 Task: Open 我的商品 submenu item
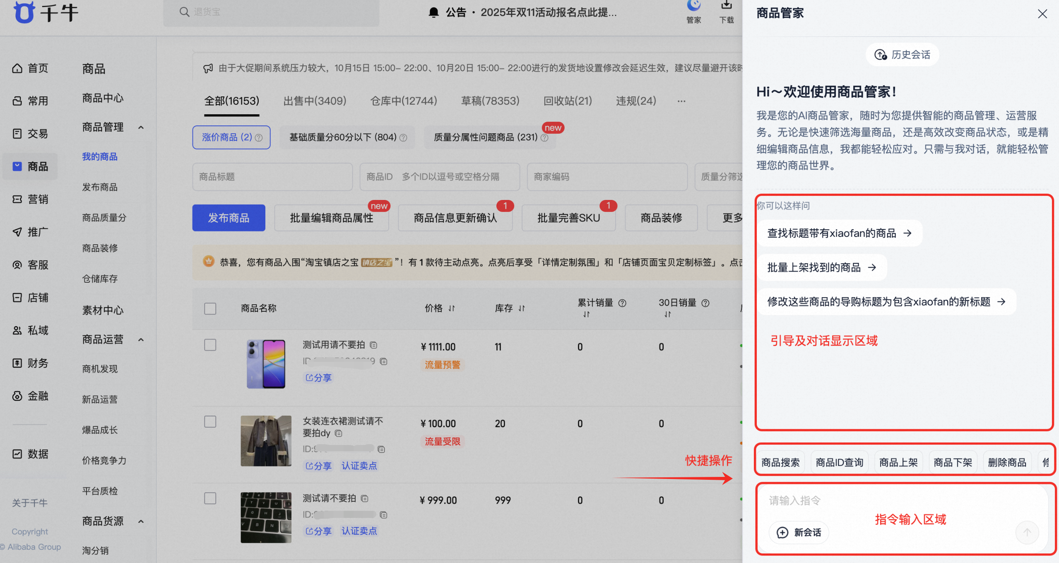[x=100, y=156]
